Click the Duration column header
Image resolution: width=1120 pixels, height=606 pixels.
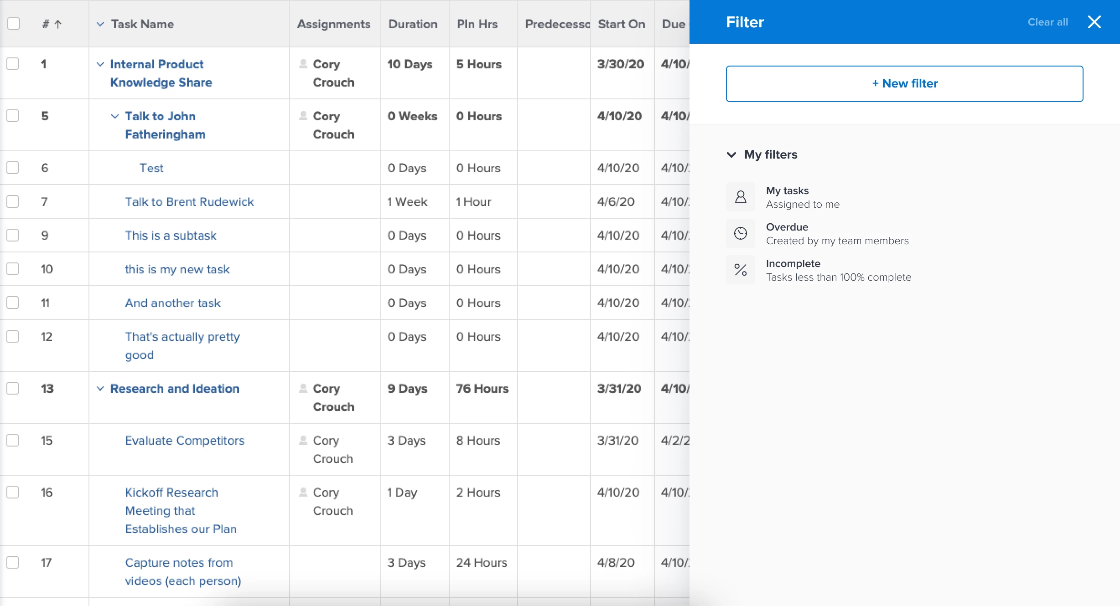click(413, 24)
